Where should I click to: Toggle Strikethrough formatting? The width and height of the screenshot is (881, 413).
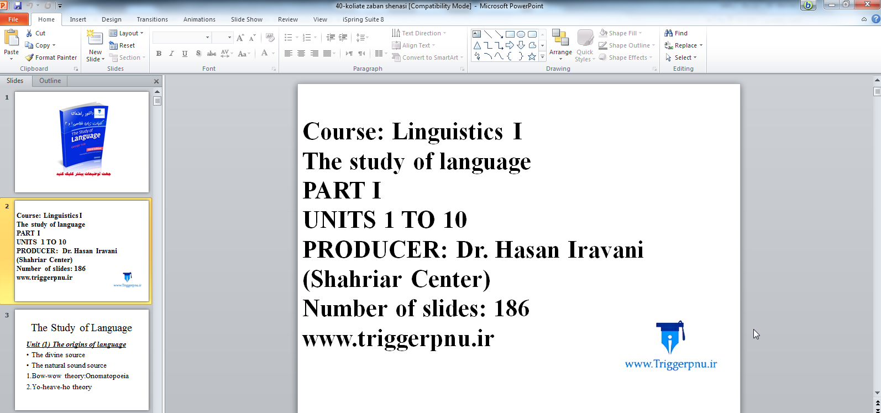click(212, 54)
